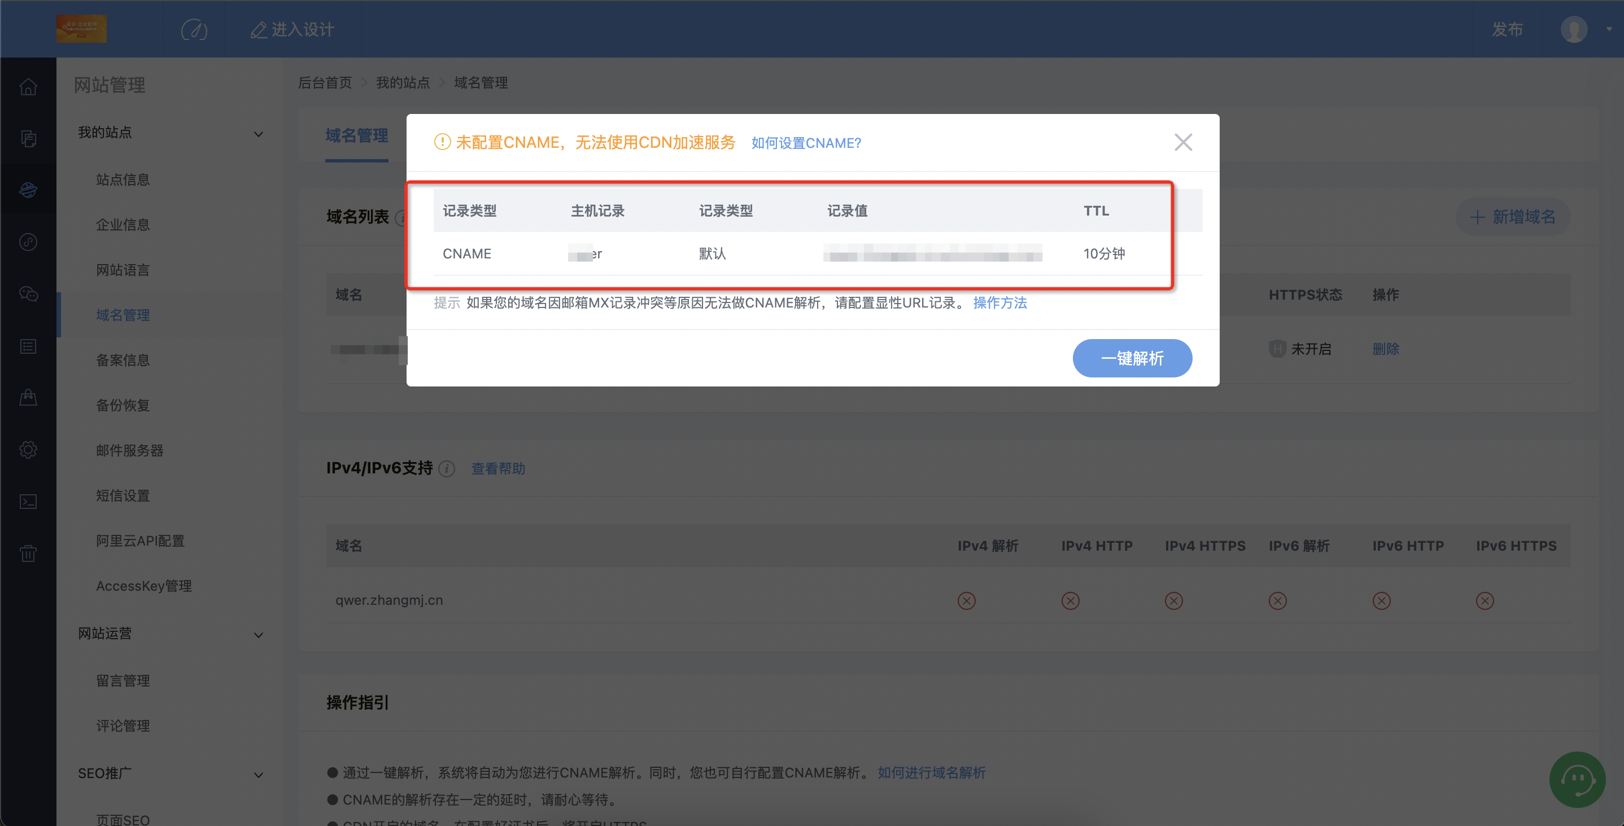1624x826 pixels.
Task: Click the qwer.zhangmj.cn domain cell
Action: point(389,600)
